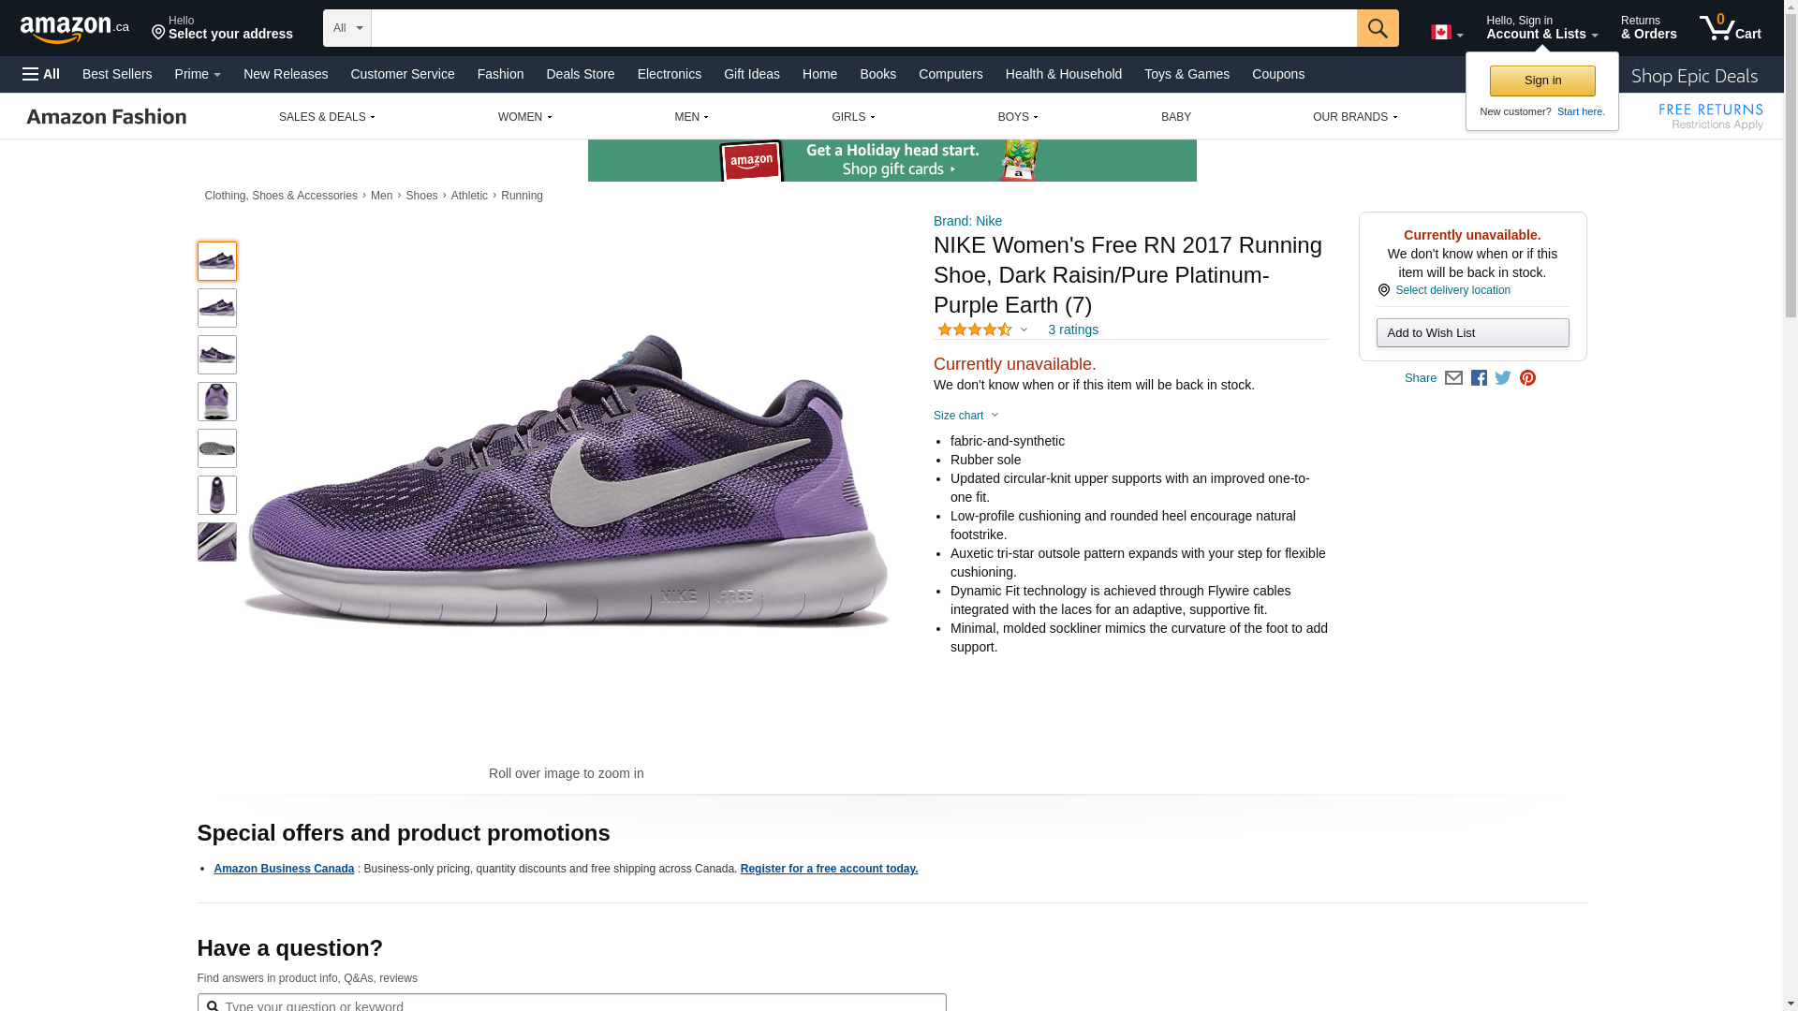This screenshot has width=1798, height=1011.
Task: Open the 3 ratings link
Action: (1072, 330)
